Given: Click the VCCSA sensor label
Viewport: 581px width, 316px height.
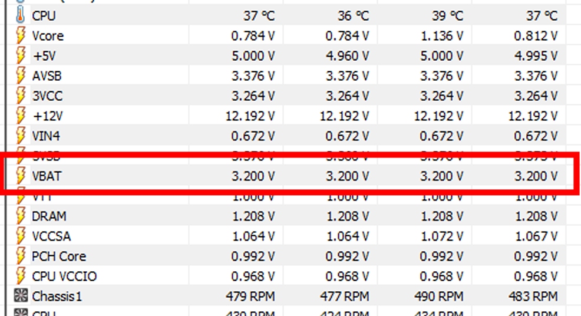Looking at the screenshot, I should pos(51,236).
